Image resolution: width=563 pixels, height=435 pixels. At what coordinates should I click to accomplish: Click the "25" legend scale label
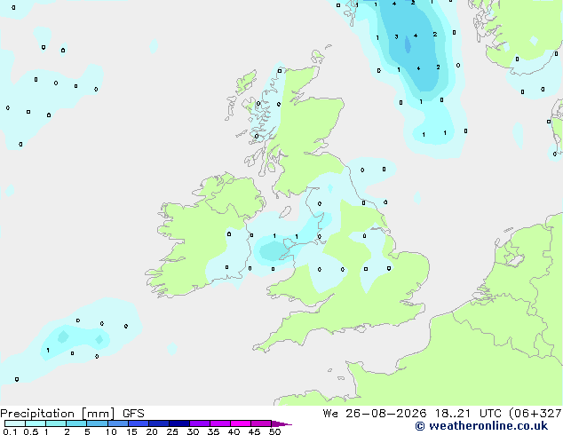tap(172, 431)
